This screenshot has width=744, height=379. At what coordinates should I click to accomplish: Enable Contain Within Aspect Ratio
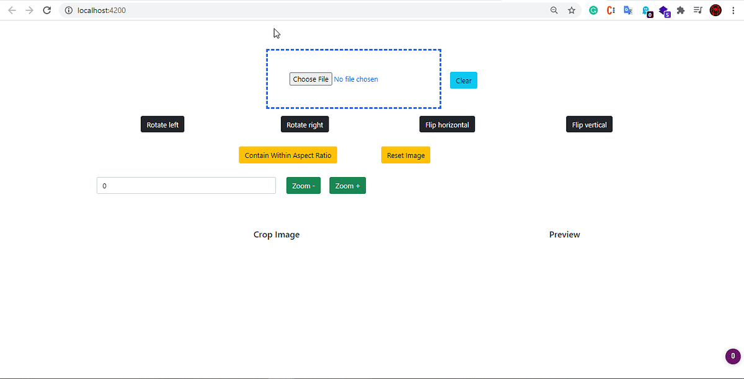pos(288,155)
